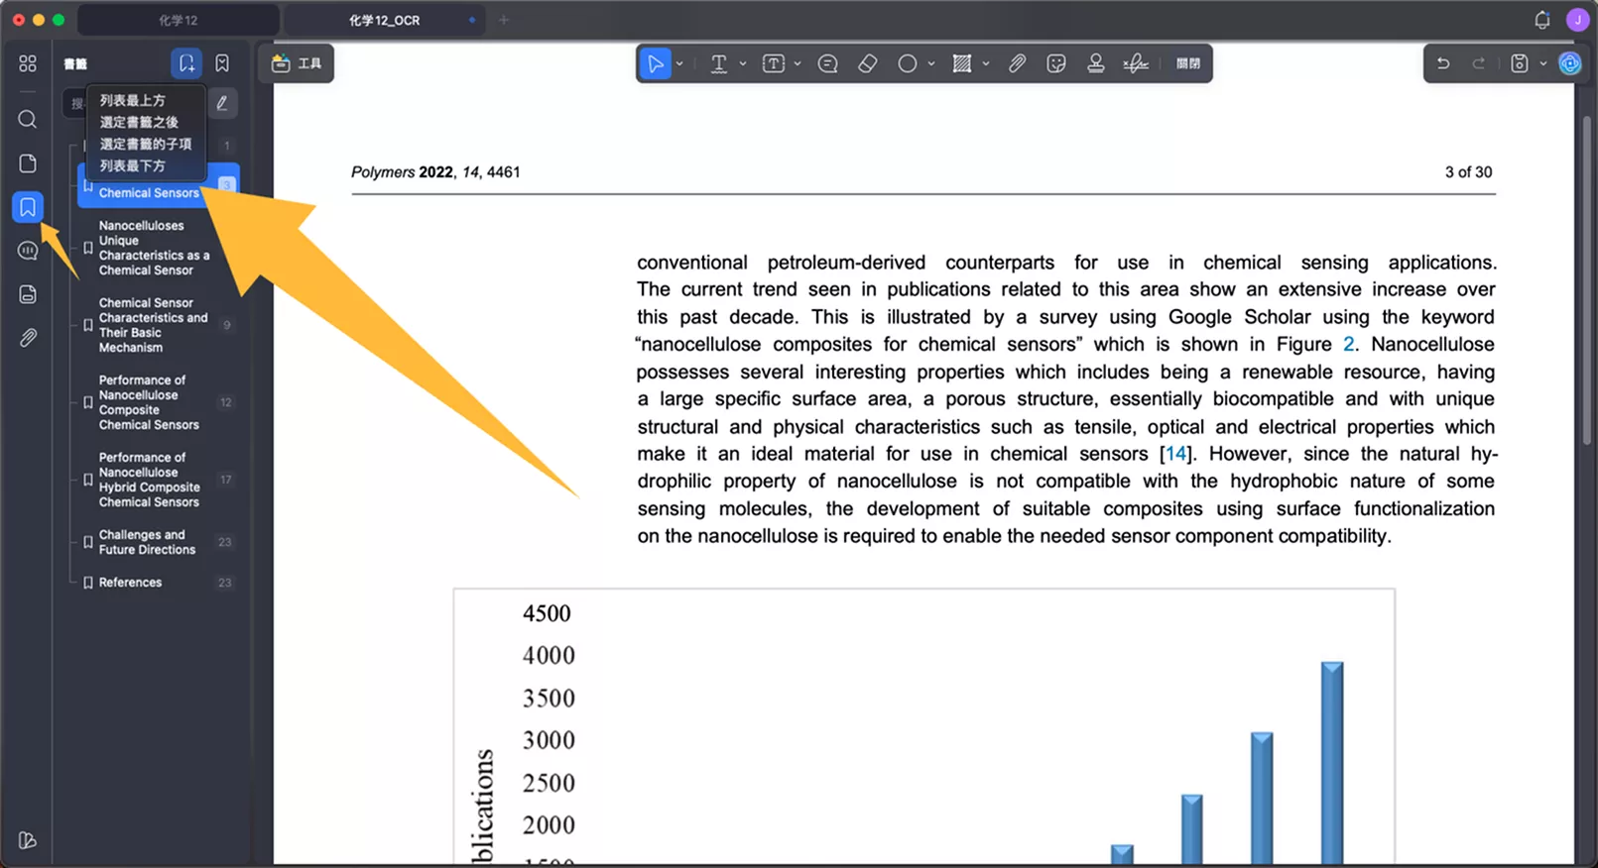
Task: Open the comments panel in sidebar
Action: point(28,251)
